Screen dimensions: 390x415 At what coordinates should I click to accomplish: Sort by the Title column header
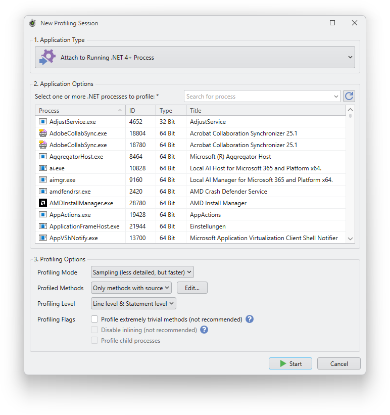265,111
